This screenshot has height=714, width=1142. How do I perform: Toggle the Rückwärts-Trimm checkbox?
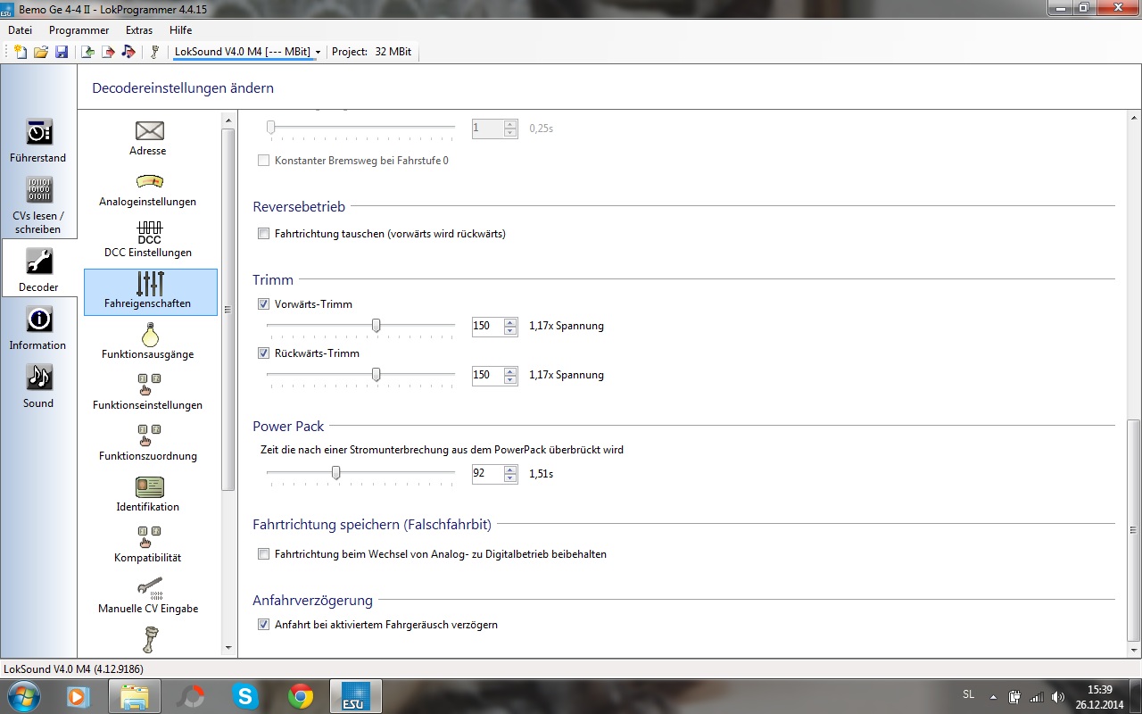(263, 353)
